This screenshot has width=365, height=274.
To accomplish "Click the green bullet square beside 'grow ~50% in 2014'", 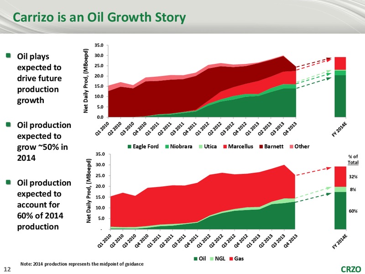I will click(x=8, y=124).
